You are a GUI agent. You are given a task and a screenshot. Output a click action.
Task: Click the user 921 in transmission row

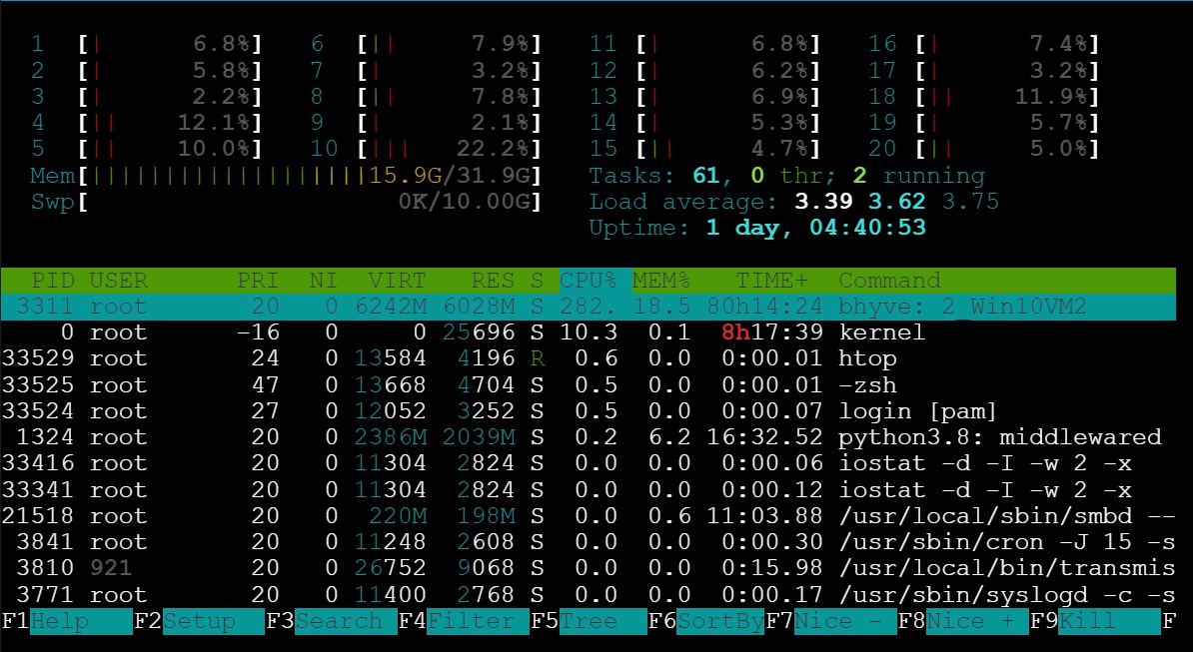tap(111, 568)
